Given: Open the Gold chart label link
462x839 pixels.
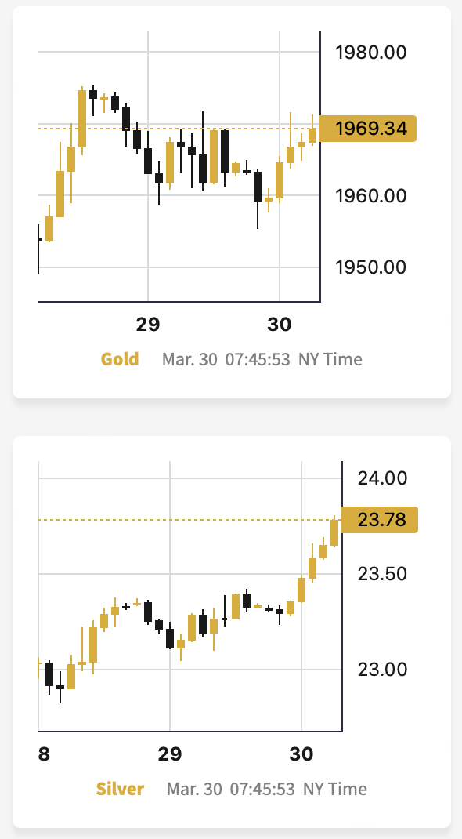Looking at the screenshot, I should tap(120, 359).
